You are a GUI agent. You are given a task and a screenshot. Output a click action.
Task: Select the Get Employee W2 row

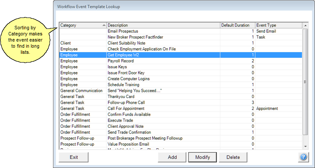pos(181,55)
